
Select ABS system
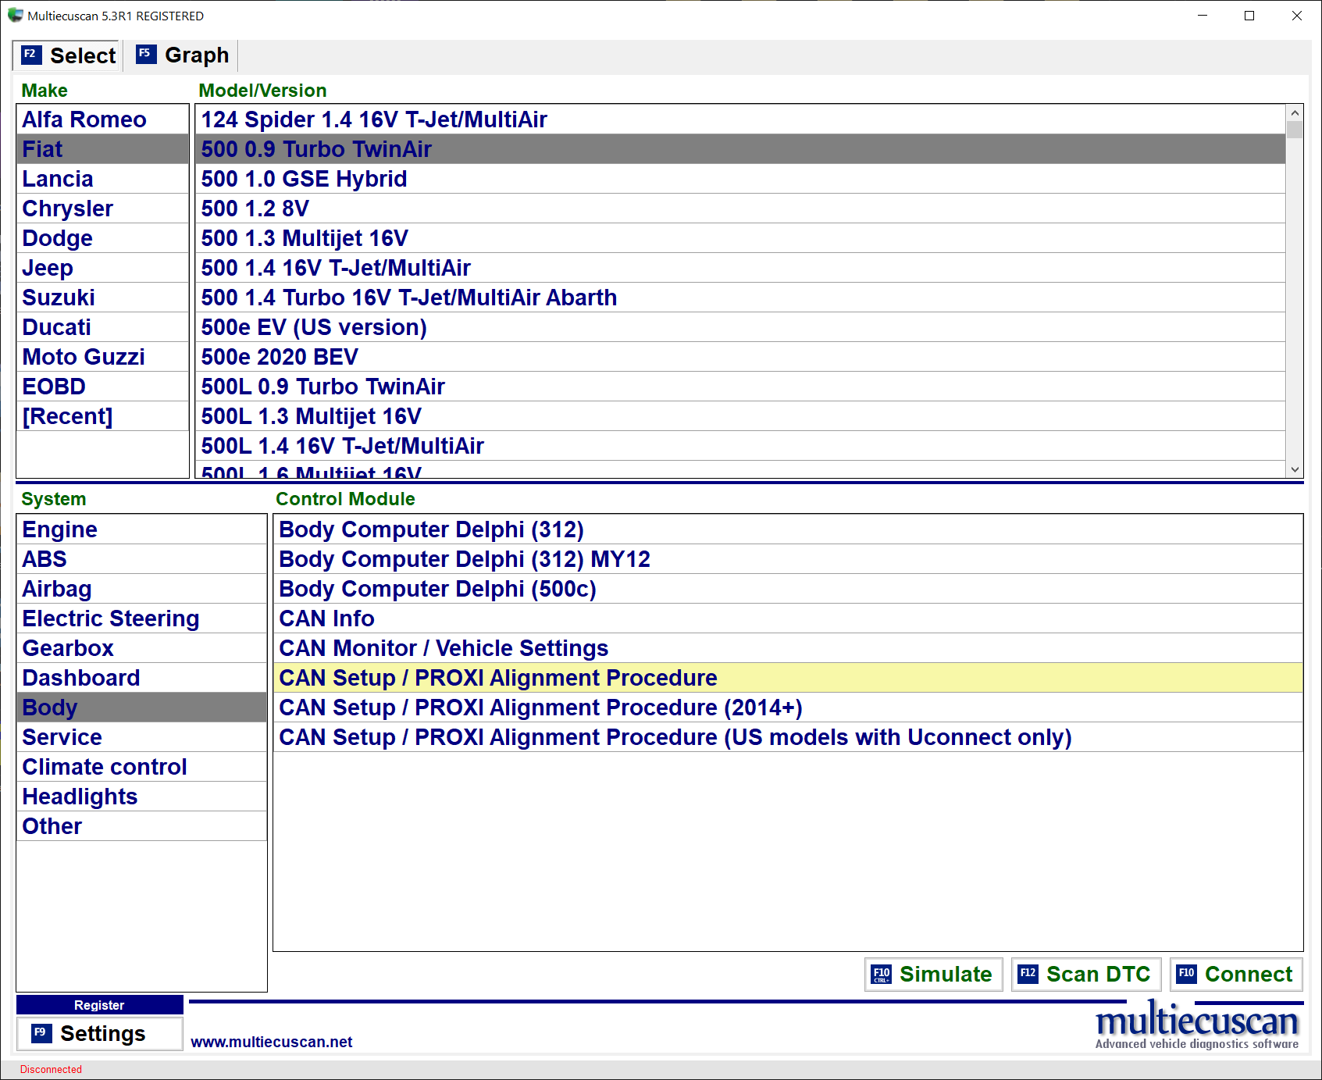[x=142, y=559]
